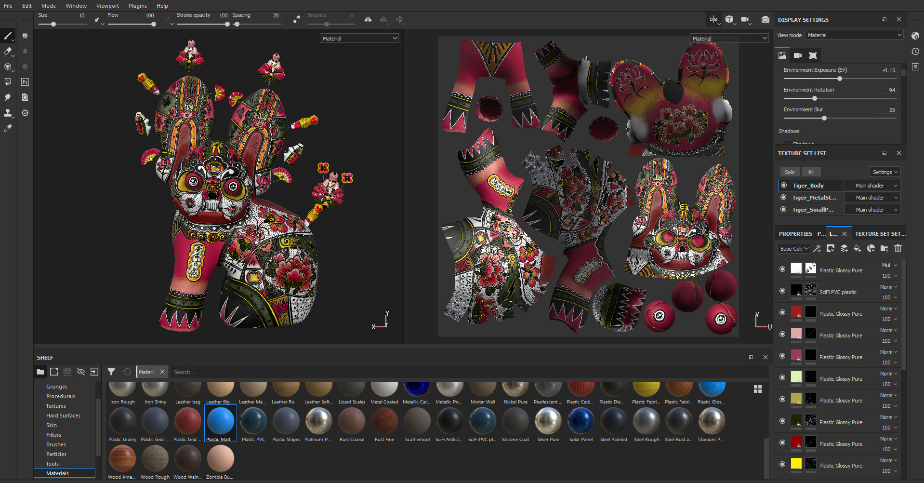
Task: Select the Paint brush tool
Action: pos(8,36)
